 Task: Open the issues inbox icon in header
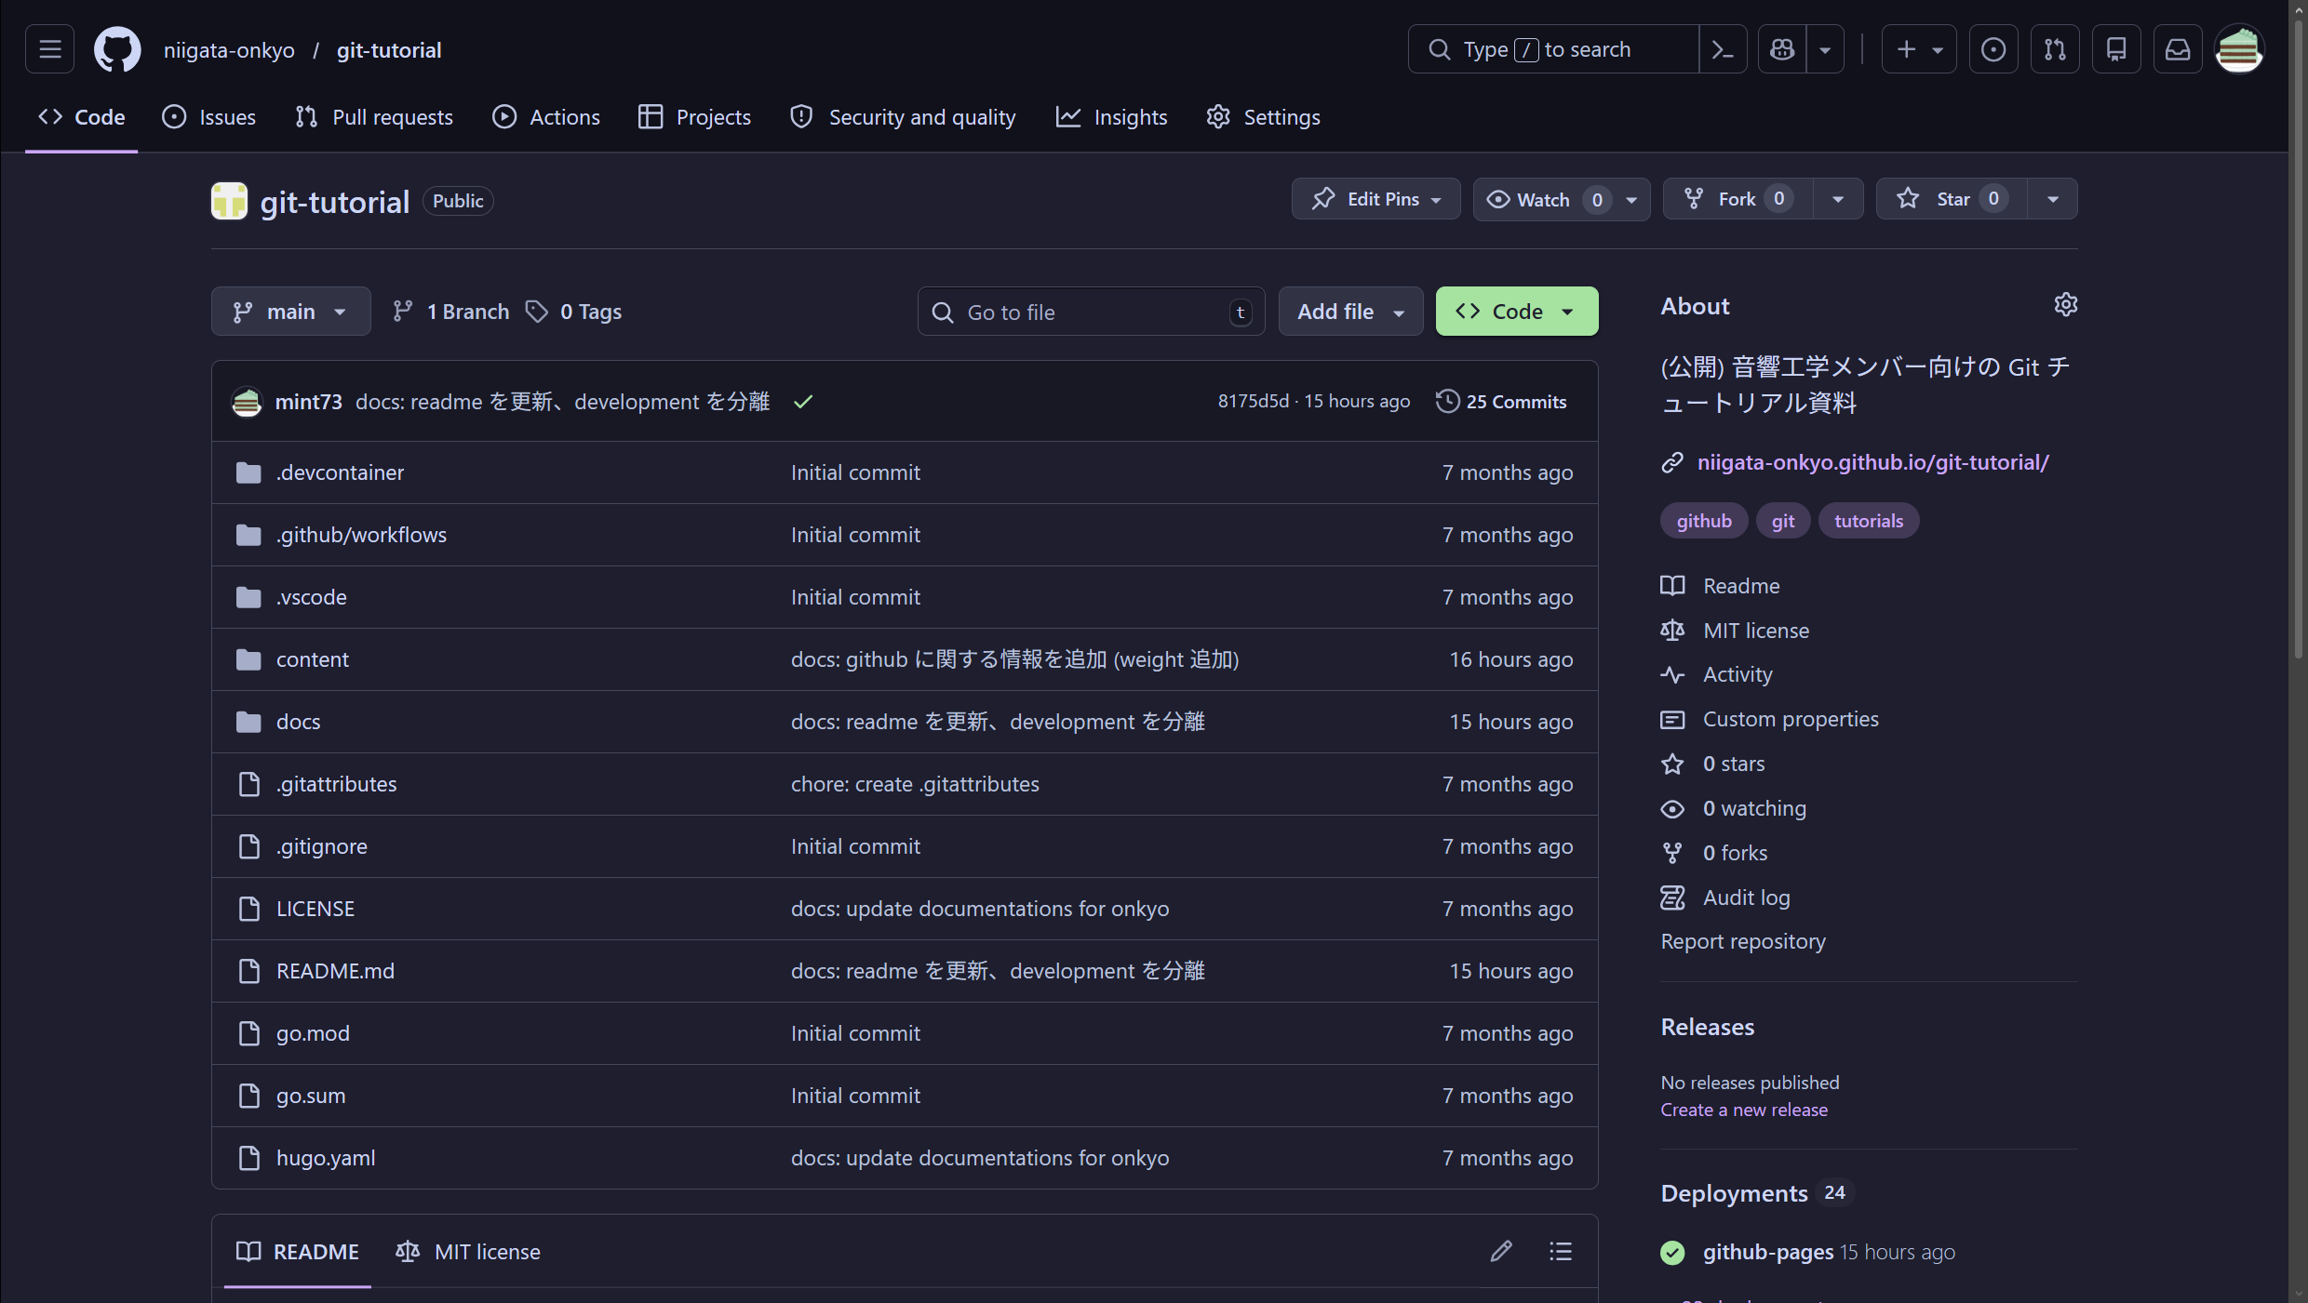(1993, 49)
